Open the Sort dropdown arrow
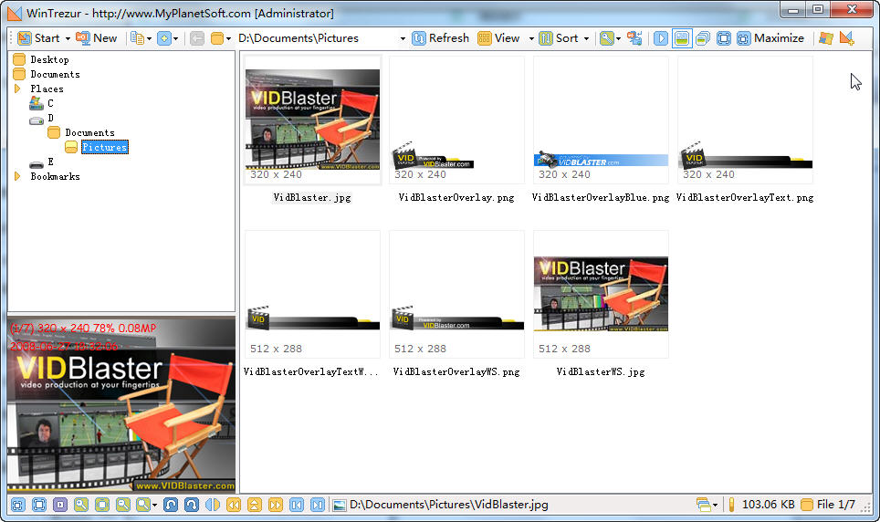Image resolution: width=880 pixels, height=522 pixels. [x=586, y=38]
